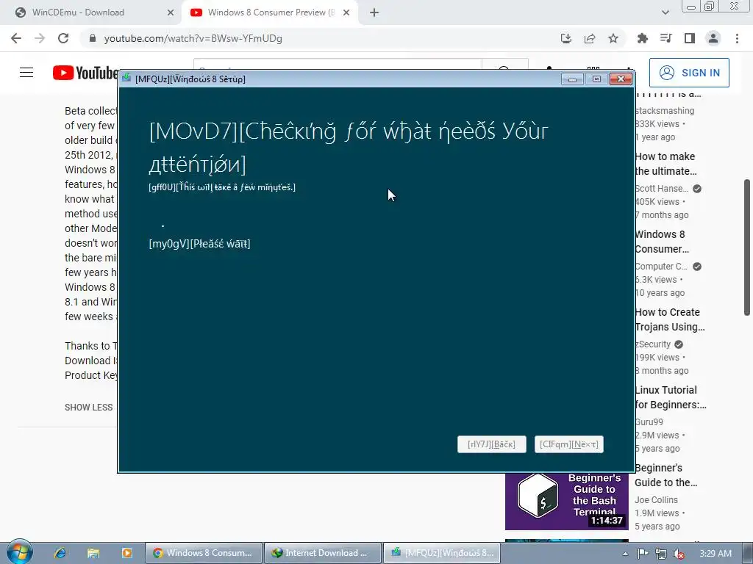Reload the YouTube page
This screenshot has height=564, width=753.
[63, 38]
